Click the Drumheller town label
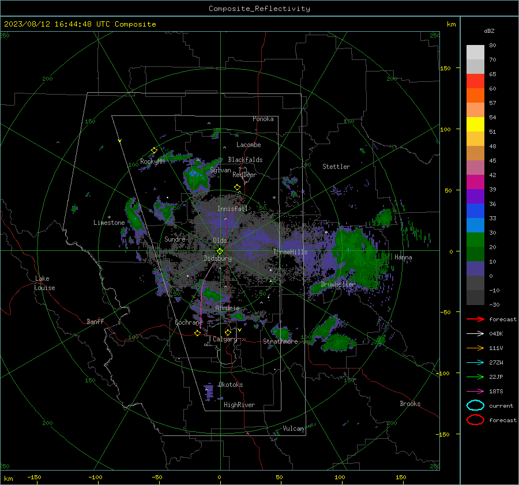The image size is (519, 485). 338,284
